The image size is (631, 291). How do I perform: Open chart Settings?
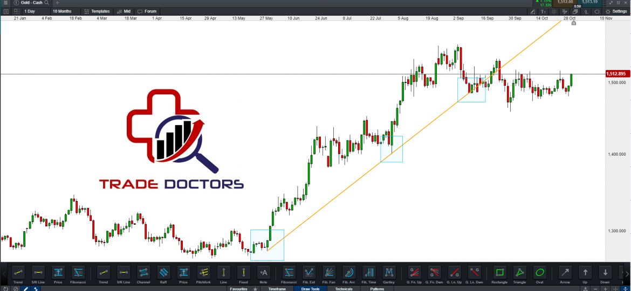coord(616,12)
